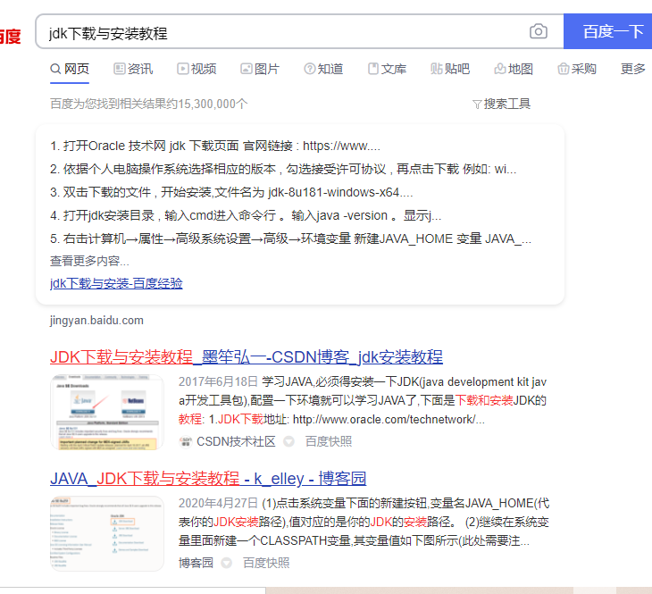Open the 视频 tab
Image resolution: width=652 pixels, height=594 pixels.
point(196,69)
